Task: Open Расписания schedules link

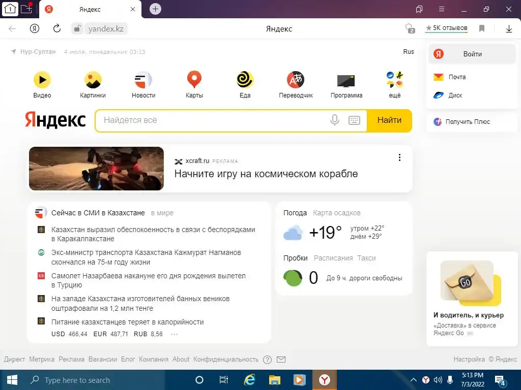Action: 333,258
